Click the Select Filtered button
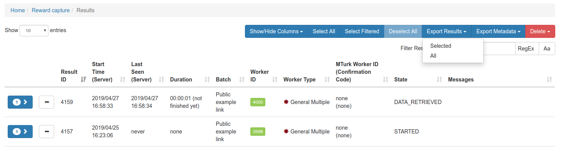Viewport: 561px width, 148px height. [362, 31]
